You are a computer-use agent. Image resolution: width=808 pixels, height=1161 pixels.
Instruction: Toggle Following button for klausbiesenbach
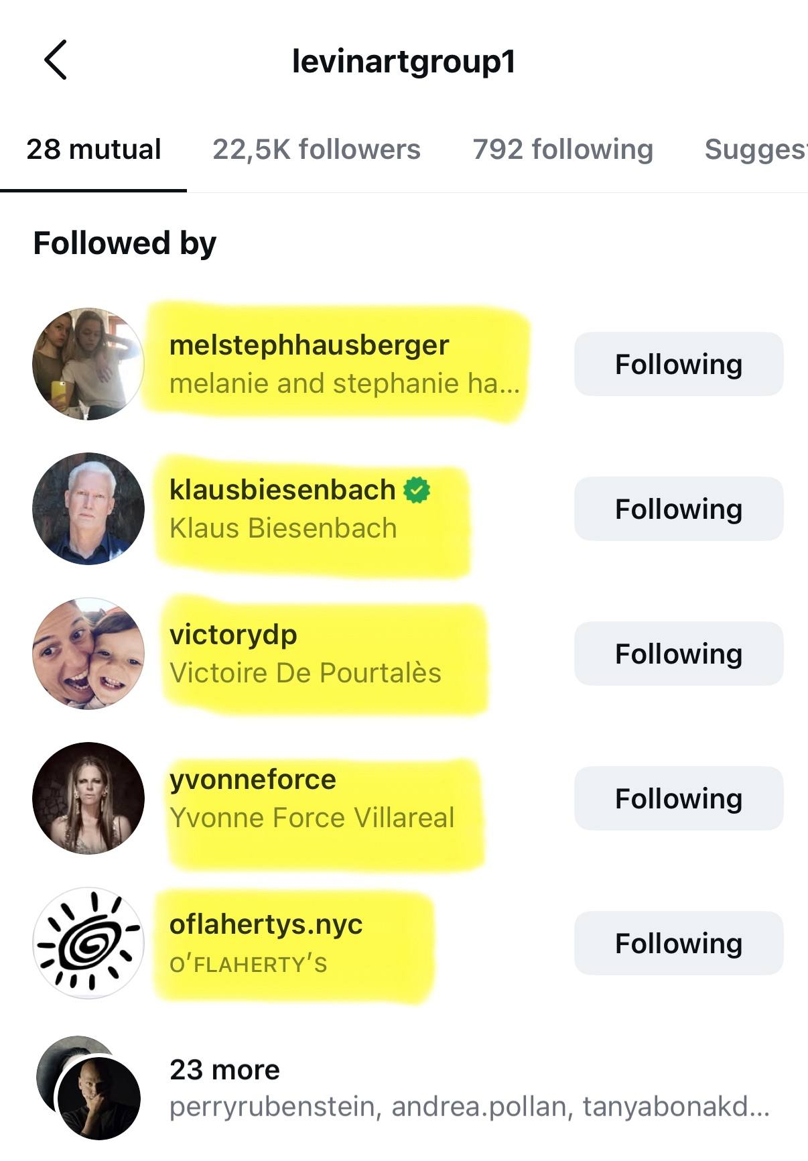[x=678, y=509]
